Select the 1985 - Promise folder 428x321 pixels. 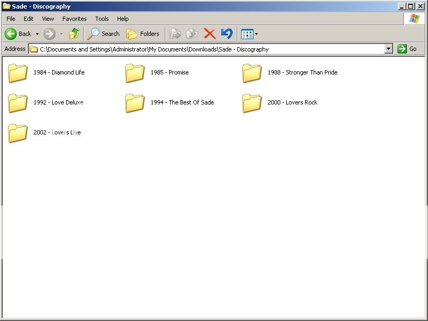[135, 73]
